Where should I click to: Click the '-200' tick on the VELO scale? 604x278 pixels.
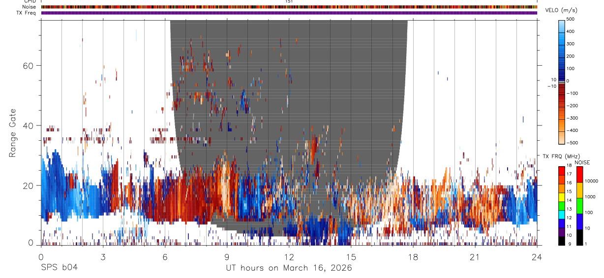click(573, 105)
